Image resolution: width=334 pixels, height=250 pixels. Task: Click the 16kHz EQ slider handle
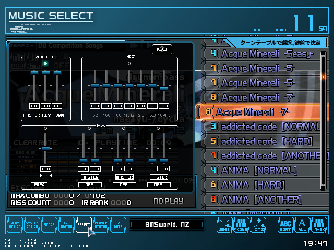click(x=164, y=89)
